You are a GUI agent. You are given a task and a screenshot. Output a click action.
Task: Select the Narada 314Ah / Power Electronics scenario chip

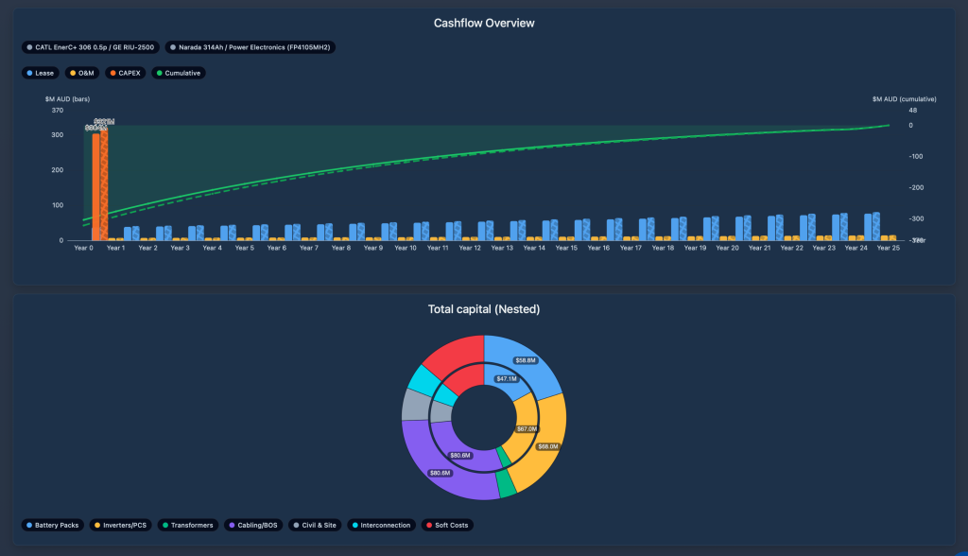point(251,46)
